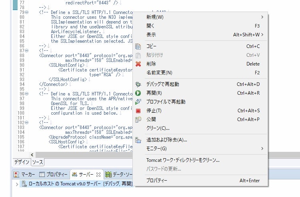Click line number 88 in the gutter
The image size is (300, 197).
click(22, 56)
